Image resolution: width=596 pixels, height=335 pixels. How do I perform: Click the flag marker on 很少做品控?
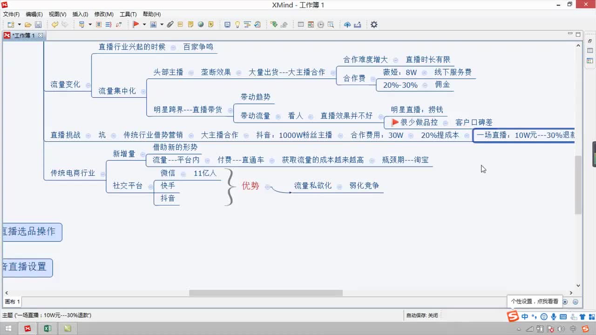tap(395, 122)
